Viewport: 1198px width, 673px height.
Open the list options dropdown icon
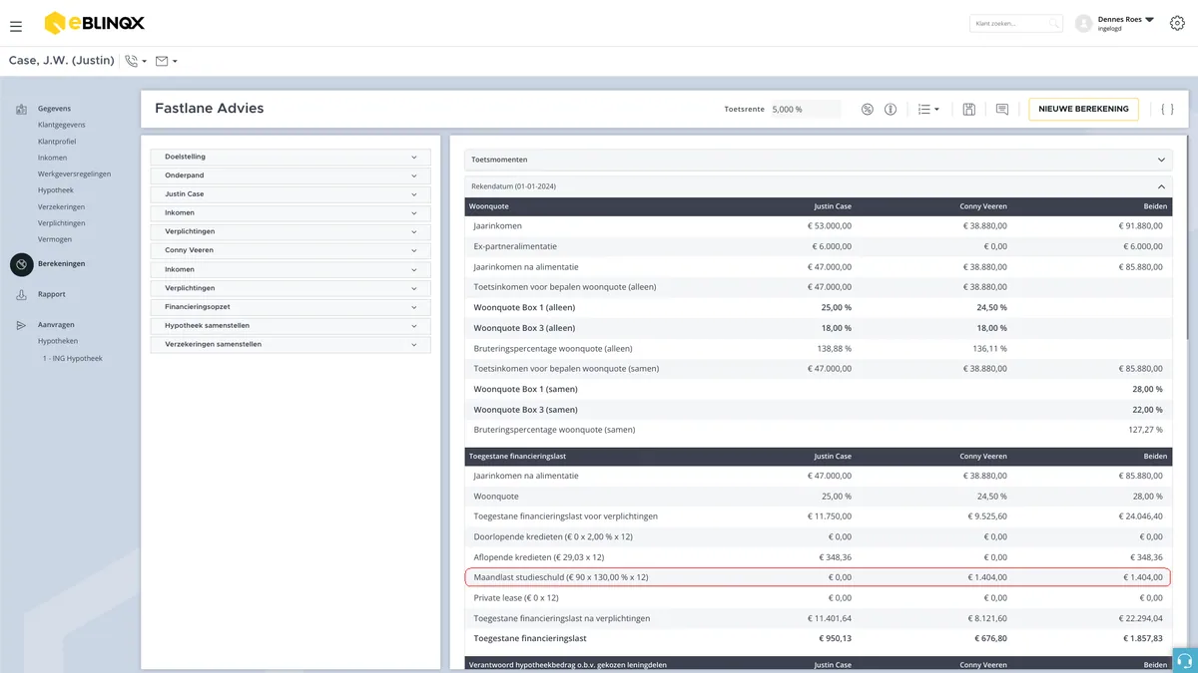tap(928, 109)
